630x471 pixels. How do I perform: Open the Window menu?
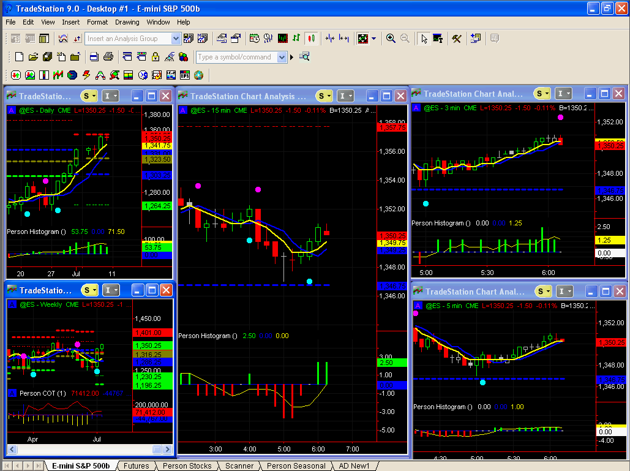pyautogui.click(x=158, y=22)
